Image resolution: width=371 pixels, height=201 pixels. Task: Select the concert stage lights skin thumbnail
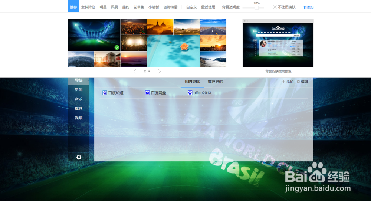coord(134,43)
